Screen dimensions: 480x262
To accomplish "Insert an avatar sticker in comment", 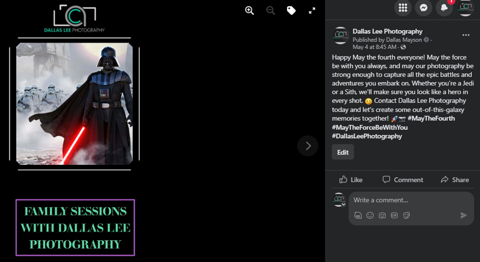I will tap(358, 215).
